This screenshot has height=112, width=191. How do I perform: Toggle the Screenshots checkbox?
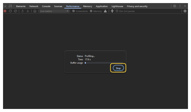73,11
